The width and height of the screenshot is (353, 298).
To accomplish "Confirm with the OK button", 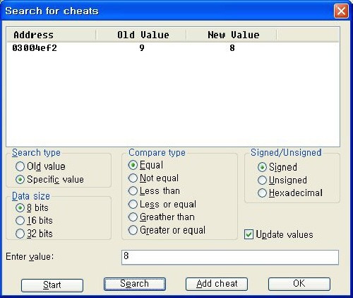I will [299, 284].
